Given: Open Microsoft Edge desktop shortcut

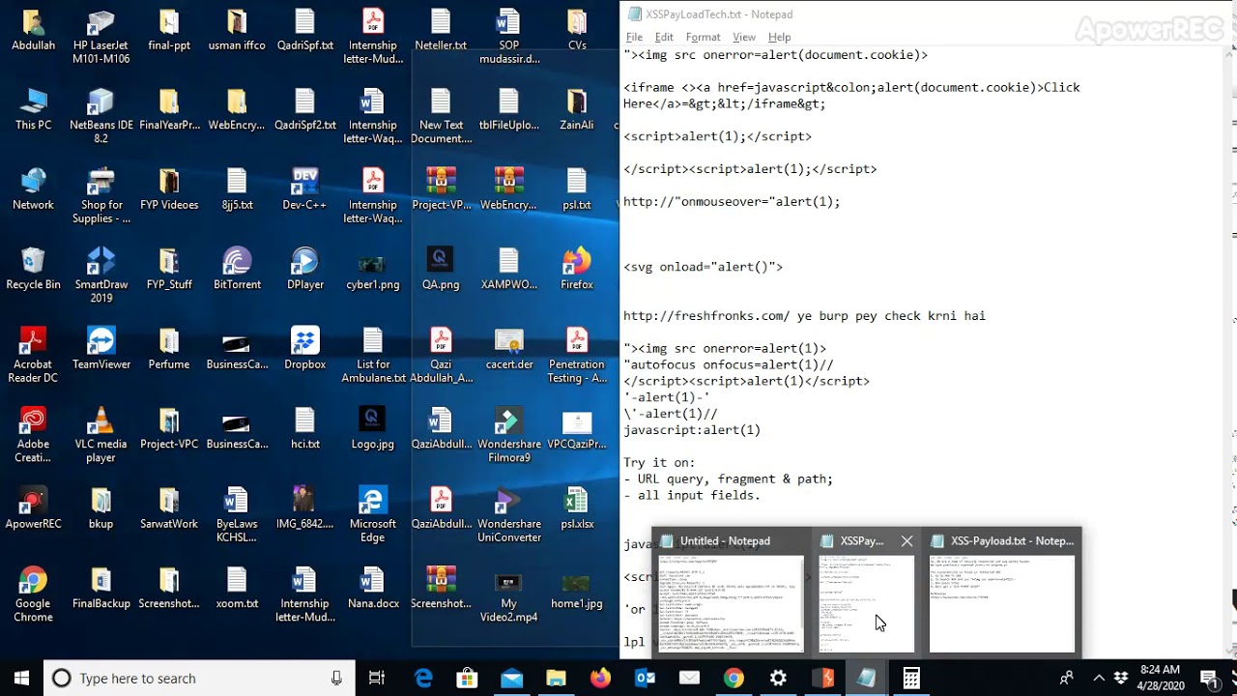Looking at the screenshot, I should 372,514.
